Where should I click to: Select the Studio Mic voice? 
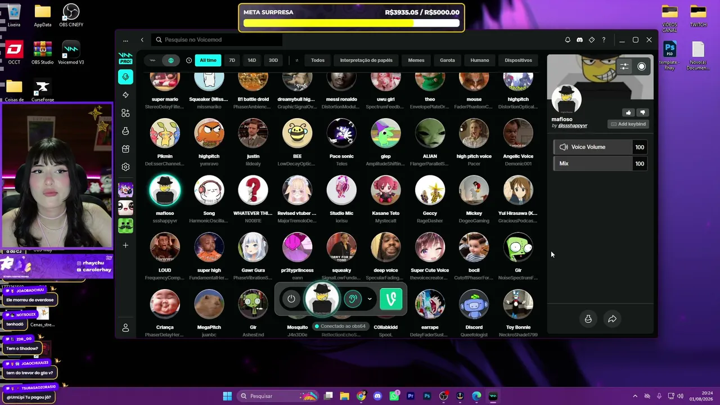(x=341, y=190)
